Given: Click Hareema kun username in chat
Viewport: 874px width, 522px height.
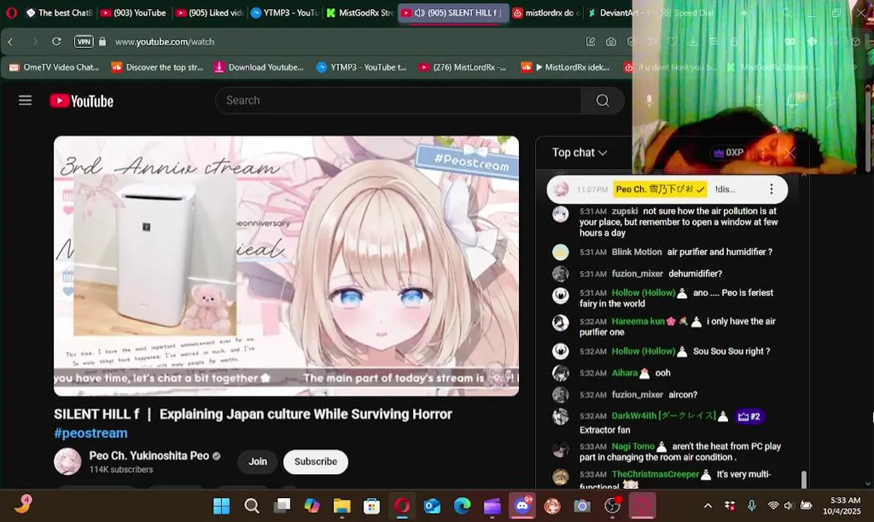Looking at the screenshot, I should pyautogui.click(x=638, y=321).
